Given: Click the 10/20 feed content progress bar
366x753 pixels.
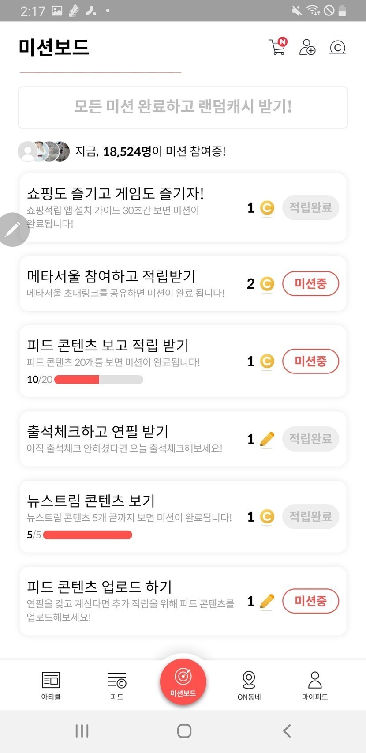Looking at the screenshot, I should tap(98, 380).
